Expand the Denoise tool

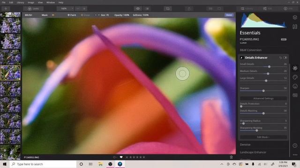245,145
